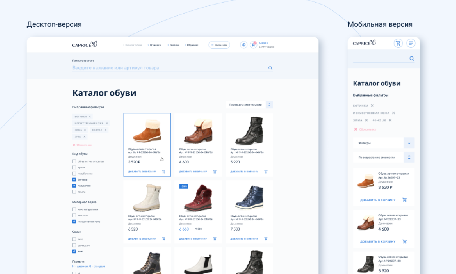Viewport: 456px width, 274px height.
Task: Open 'Каталог обуви' in the top navigation
Action: pos(133,45)
